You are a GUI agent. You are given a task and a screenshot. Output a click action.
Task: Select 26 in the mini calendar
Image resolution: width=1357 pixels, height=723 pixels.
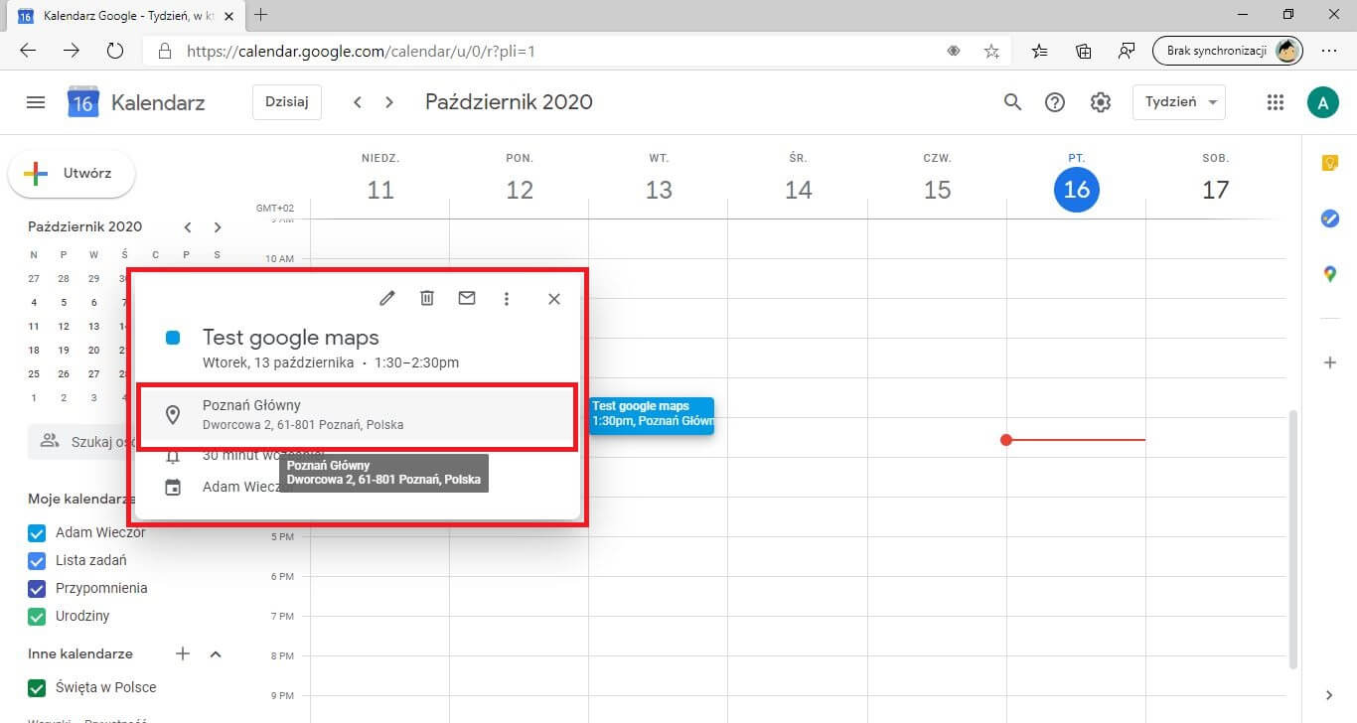coord(64,373)
